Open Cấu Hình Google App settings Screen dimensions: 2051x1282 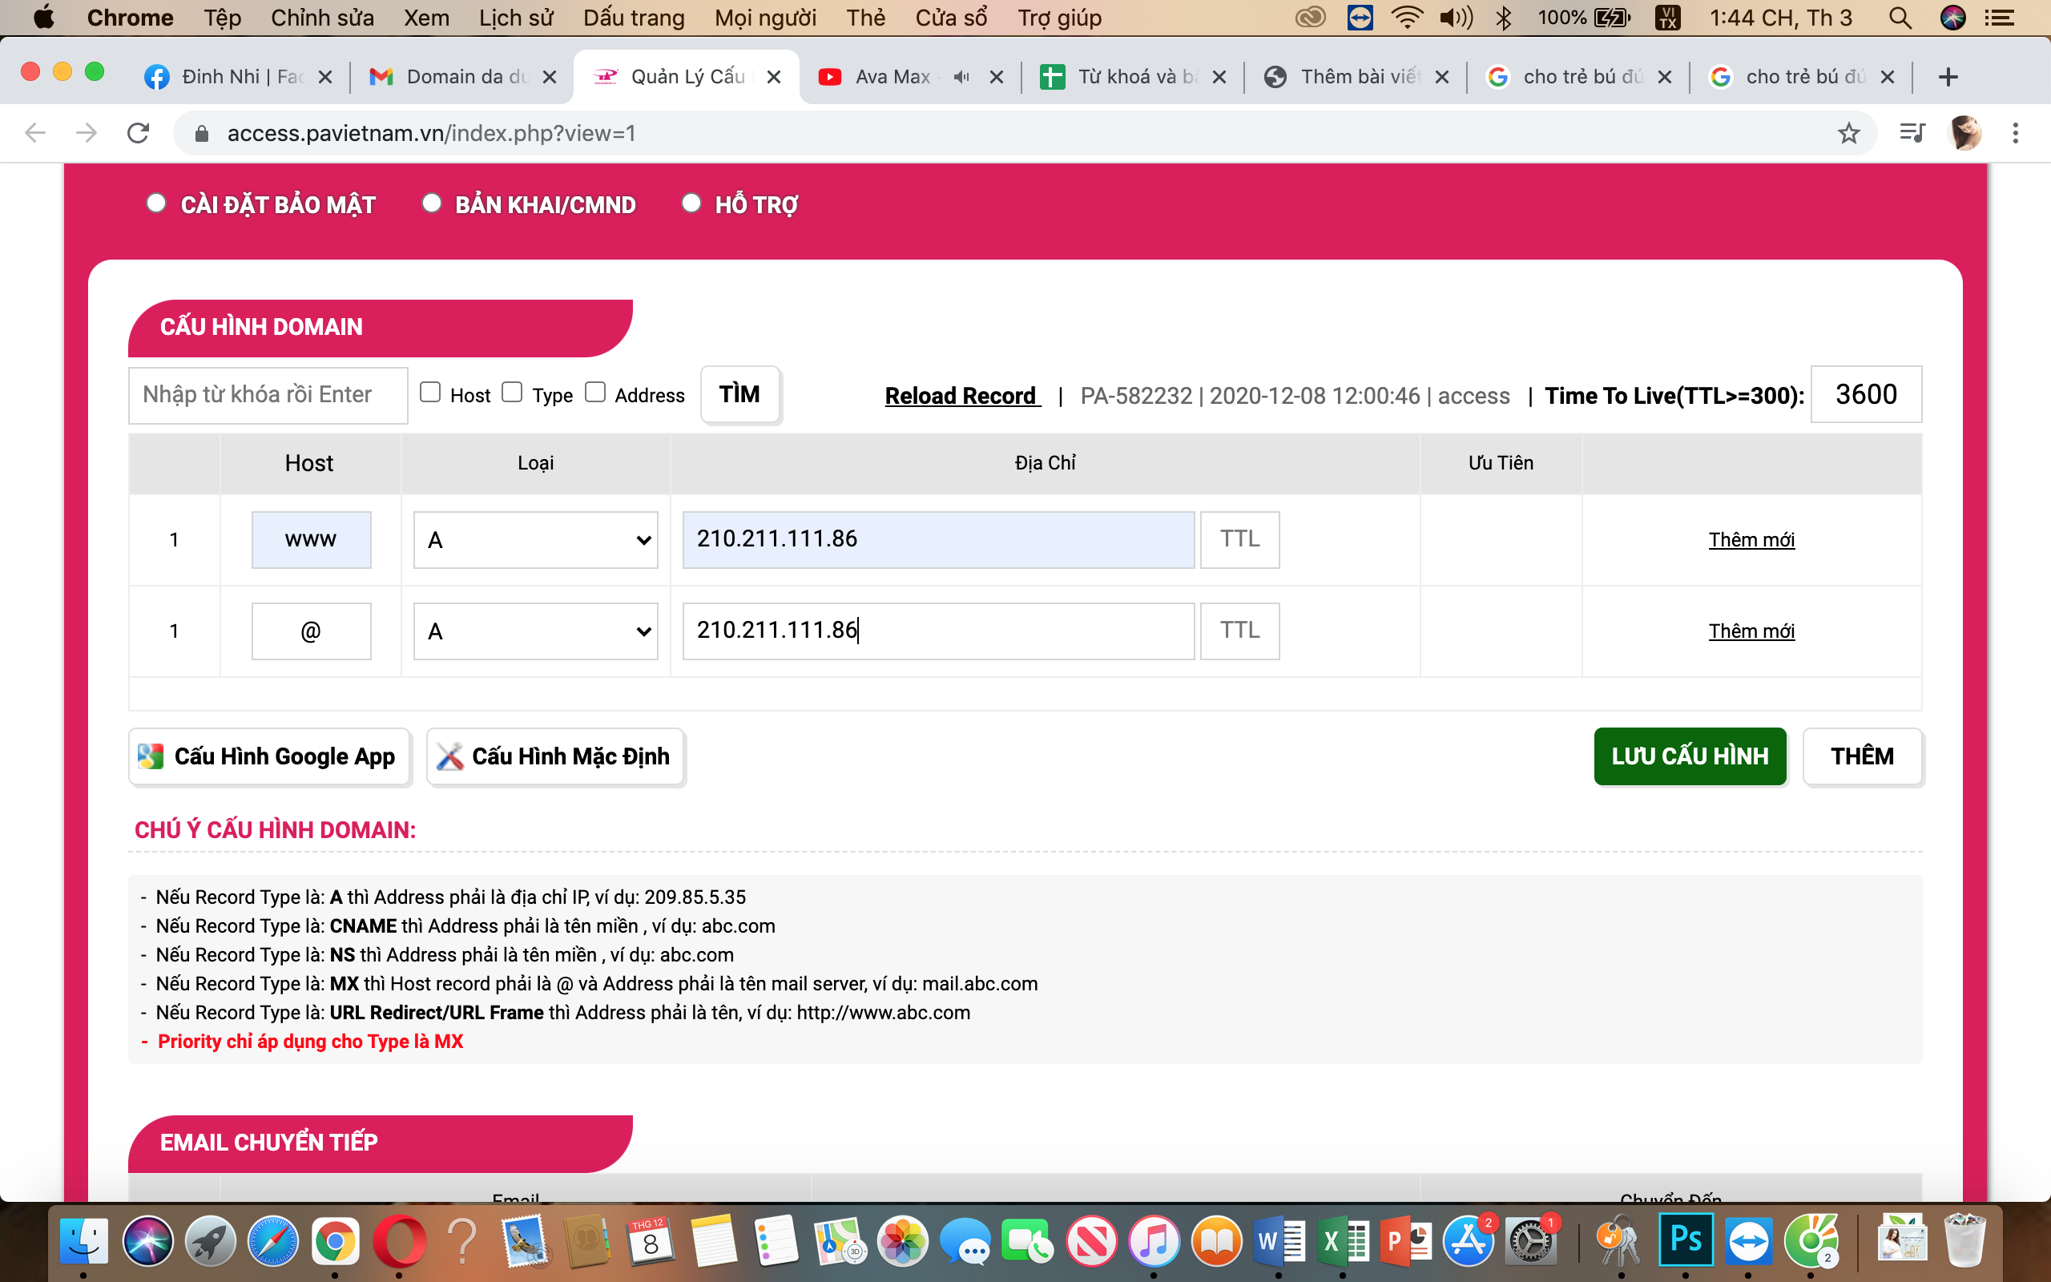pos(268,755)
